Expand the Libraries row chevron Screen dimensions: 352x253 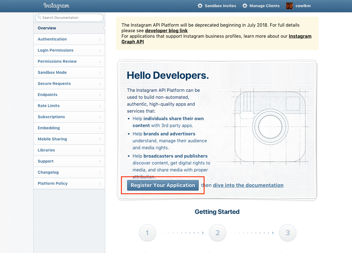[100, 150]
